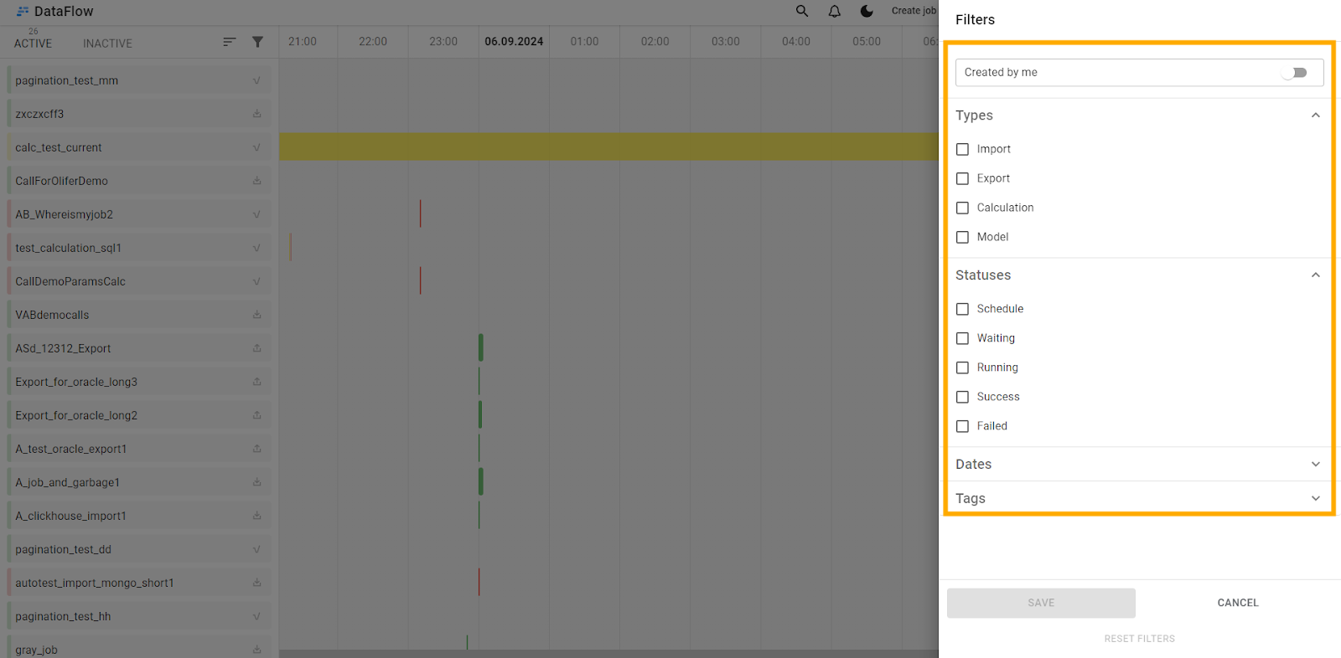Screen dimensions: 1341x658
Task: Check the Calculation type checkbox
Action: [962, 208]
